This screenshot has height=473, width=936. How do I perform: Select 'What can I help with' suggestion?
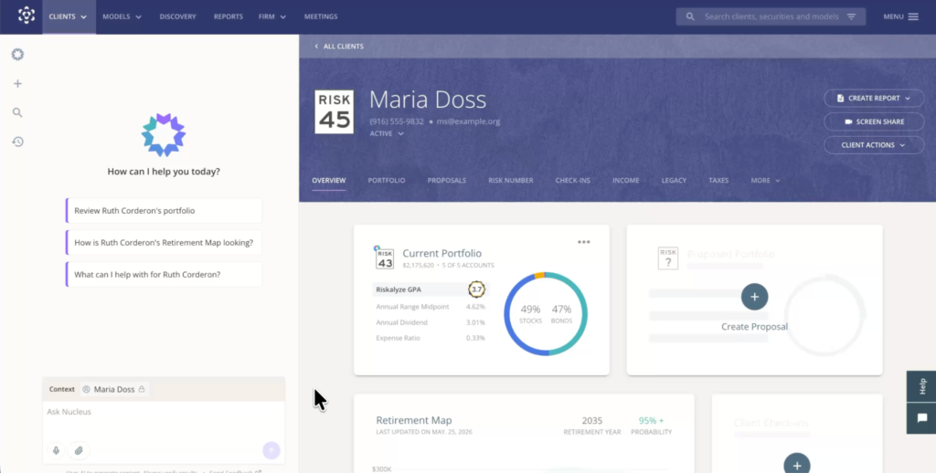point(165,274)
